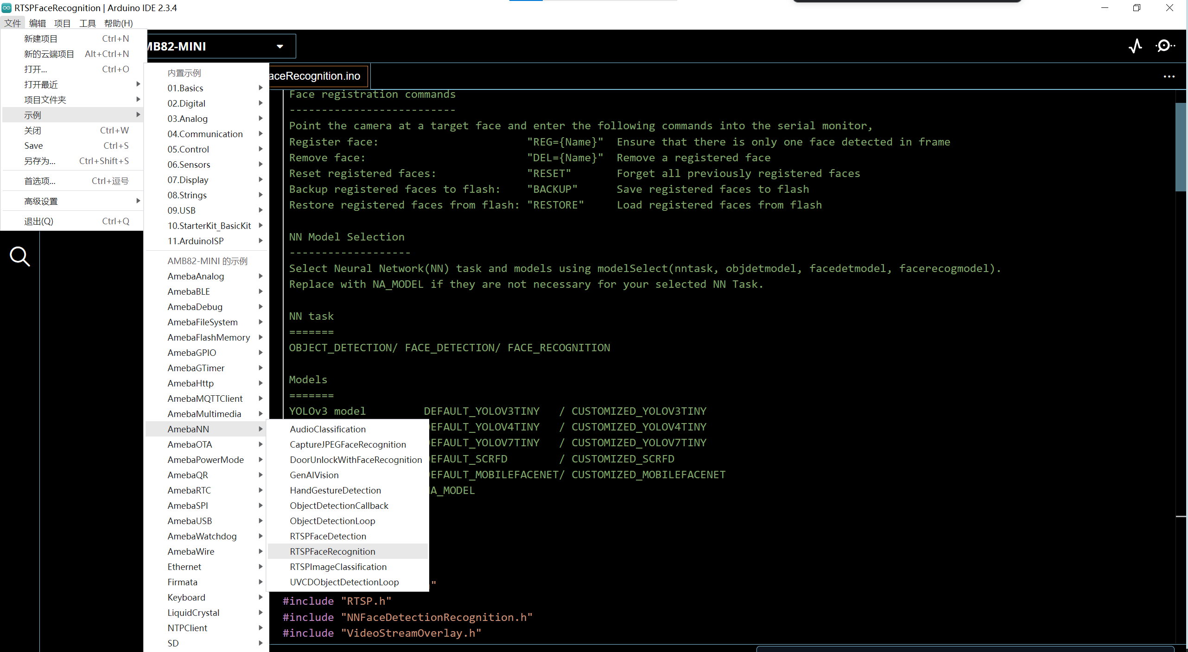This screenshot has height=652, width=1188.
Task: Expand 05.Control examples submenu
Action: click(x=207, y=149)
